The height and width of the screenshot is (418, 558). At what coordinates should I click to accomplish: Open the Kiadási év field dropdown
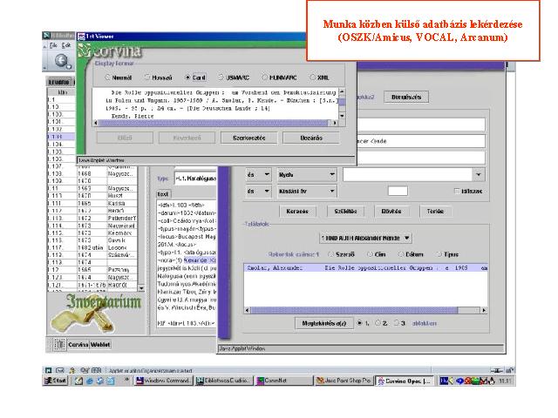click(x=307, y=192)
